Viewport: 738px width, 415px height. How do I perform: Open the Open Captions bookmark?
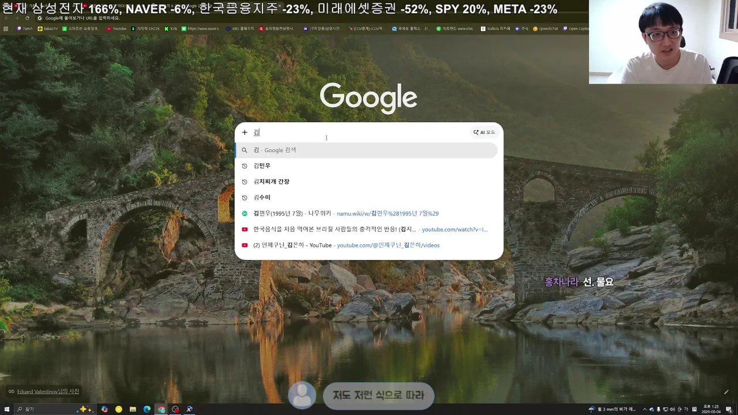(575, 28)
